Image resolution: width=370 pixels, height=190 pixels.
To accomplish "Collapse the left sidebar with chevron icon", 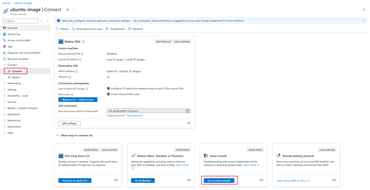I will pyautogui.click(x=47, y=21).
